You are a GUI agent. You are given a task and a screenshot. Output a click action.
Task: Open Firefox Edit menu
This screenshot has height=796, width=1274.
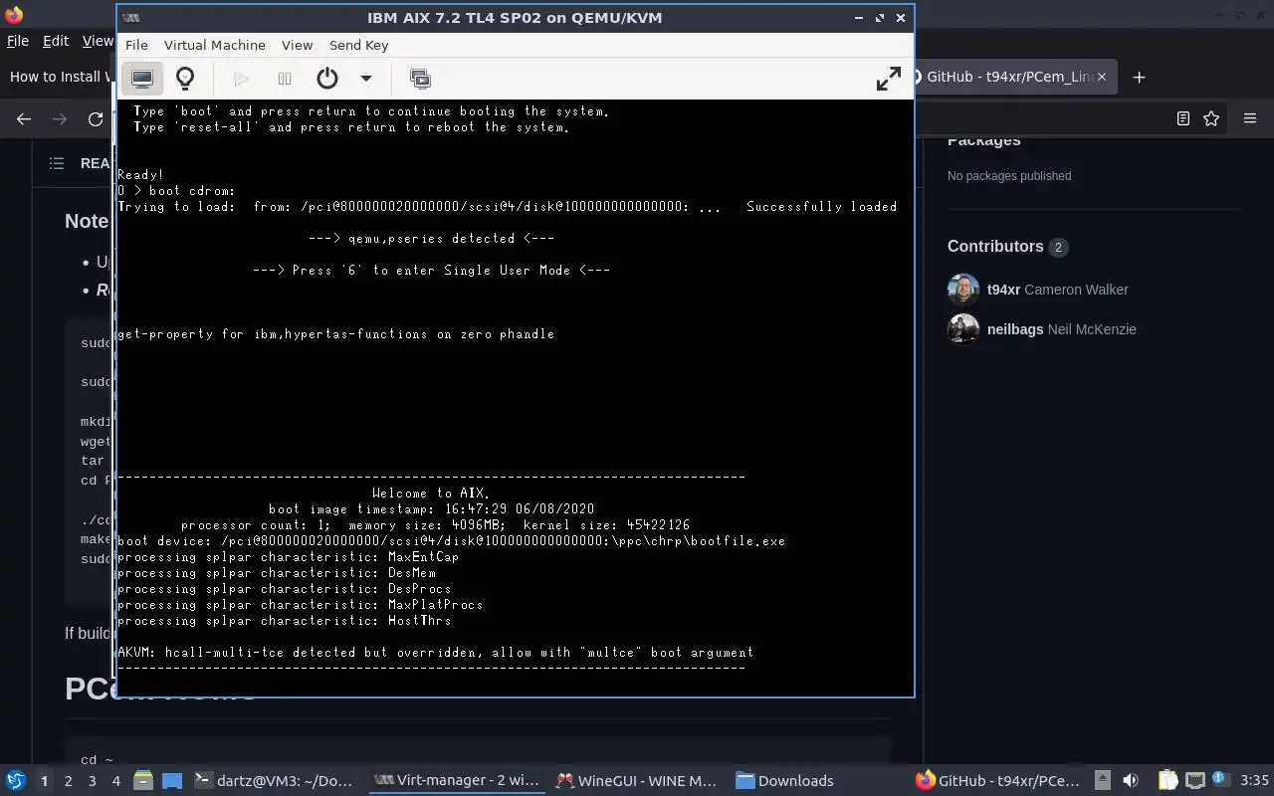56,41
